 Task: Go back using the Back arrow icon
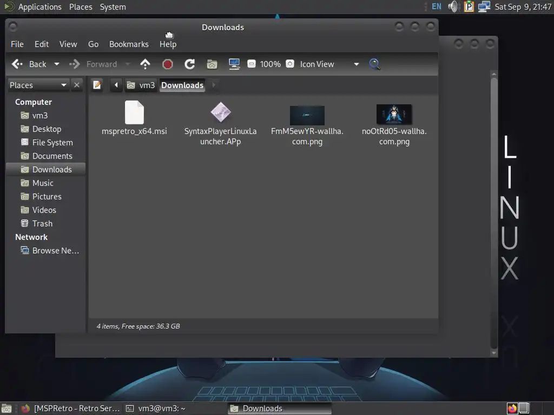coord(17,64)
